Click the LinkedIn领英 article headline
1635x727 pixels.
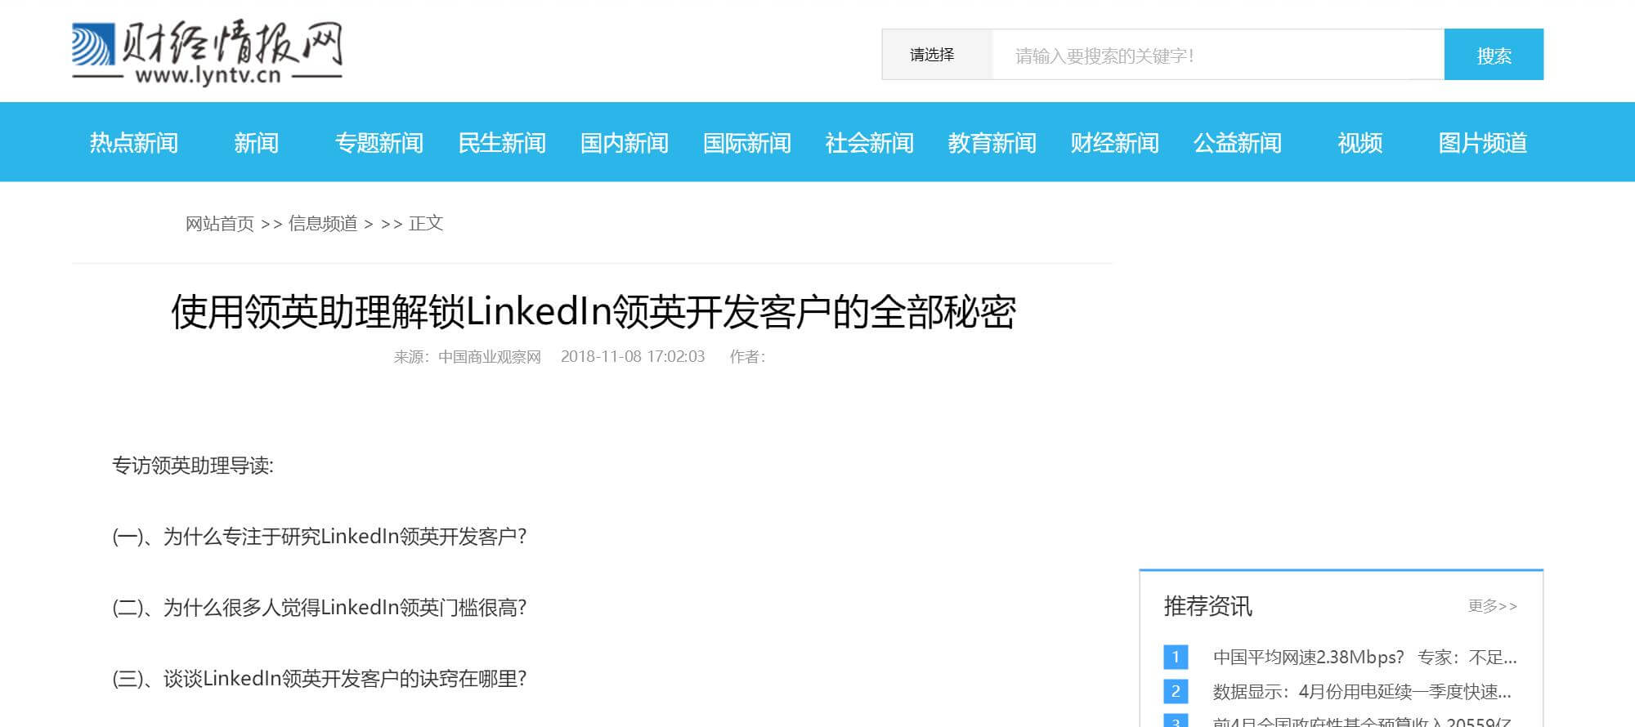[x=594, y=312]
